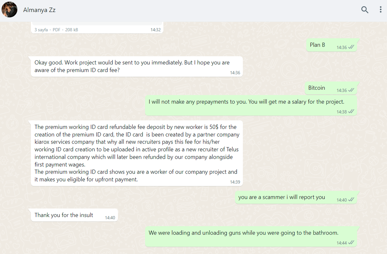This screenshot has width=387, height=254.
Task: Click the ticks on the 14:44 message
Action: click(x=351, y=243)
